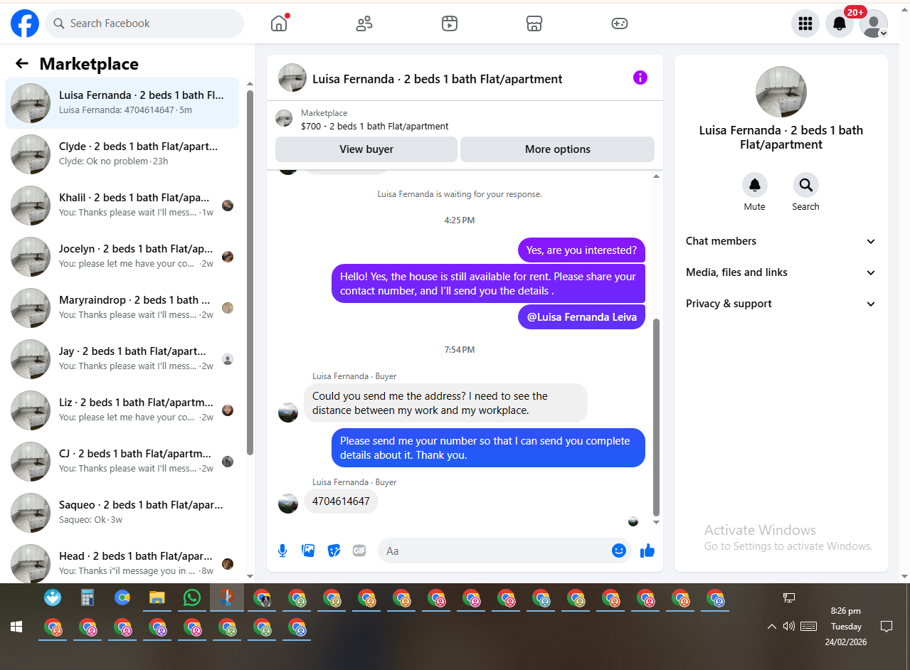This screenshot has height=670, width=910.
Task: Click the purple conversation info icon
Action: 640,78
